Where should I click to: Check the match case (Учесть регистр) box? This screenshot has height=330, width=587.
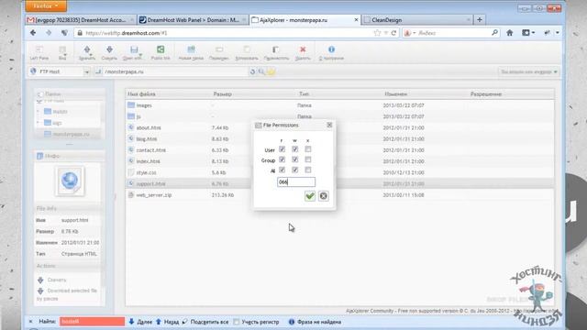point(237,322)
